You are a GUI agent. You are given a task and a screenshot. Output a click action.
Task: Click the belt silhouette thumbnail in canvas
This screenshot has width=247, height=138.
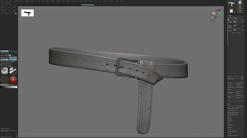click(27, 13)
